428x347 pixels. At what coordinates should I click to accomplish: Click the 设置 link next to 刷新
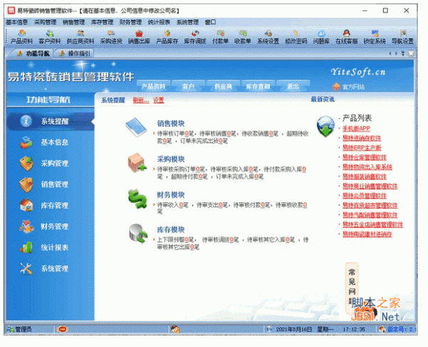[x=158, y=100]
